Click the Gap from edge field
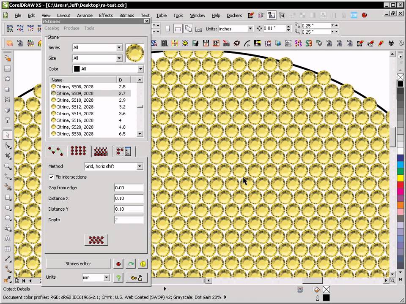The image size is (406, 304). click(x=129, y=187)
